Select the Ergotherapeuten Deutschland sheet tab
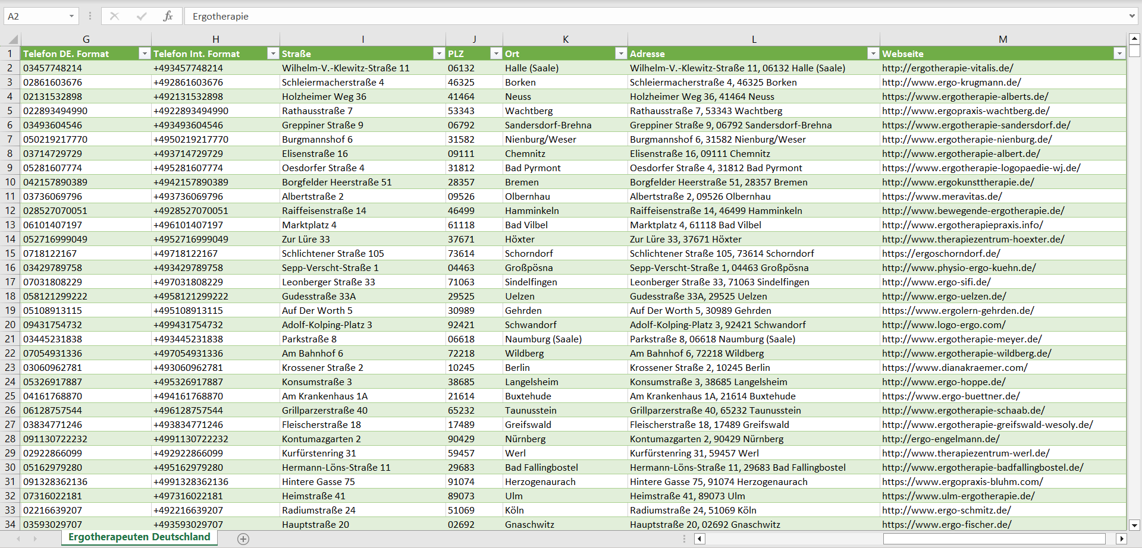1142x548 pixels. tap(139, 537)
